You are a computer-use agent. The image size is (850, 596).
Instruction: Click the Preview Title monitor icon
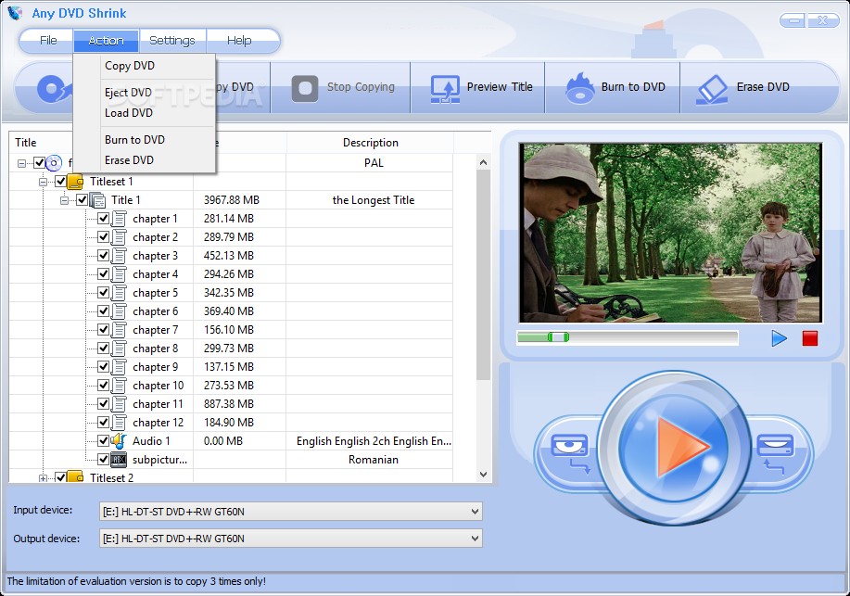445,89
